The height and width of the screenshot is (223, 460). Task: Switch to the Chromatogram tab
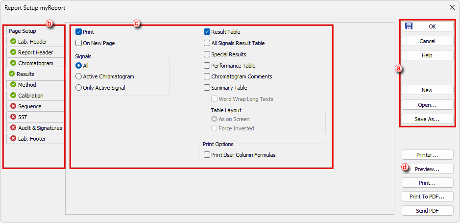35,63
